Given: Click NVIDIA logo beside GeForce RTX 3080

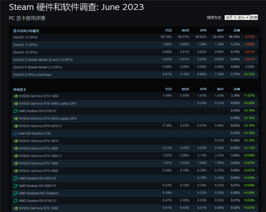Looking at the screenshot, I should pos(16,163).
